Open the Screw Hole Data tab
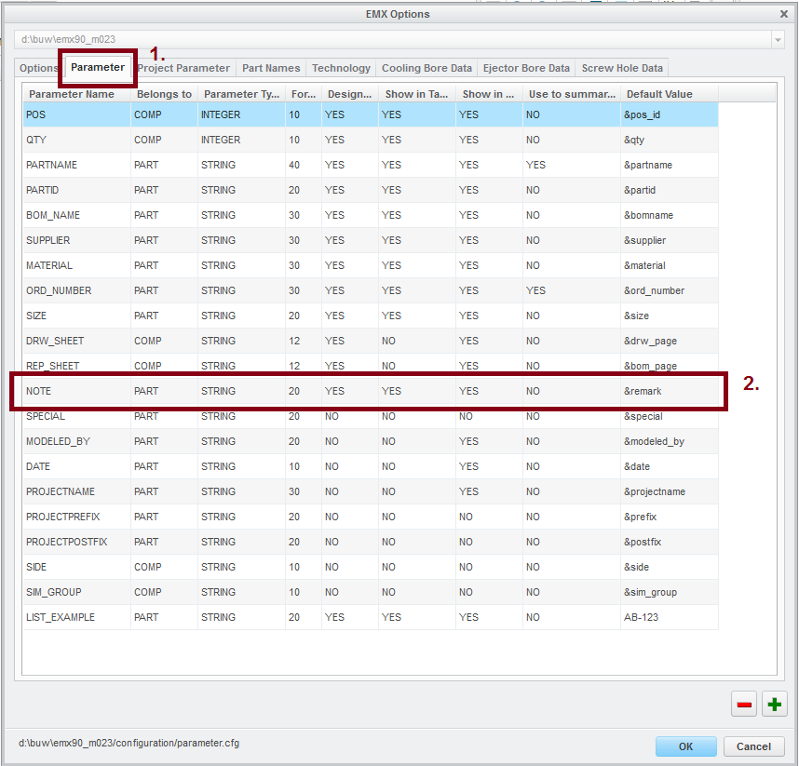Viewport: 799px width, 766px height. click(x=622, y=68)
